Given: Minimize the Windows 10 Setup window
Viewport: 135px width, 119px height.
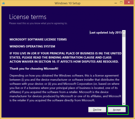Looking at the screenshot, I should coord(116,3).
